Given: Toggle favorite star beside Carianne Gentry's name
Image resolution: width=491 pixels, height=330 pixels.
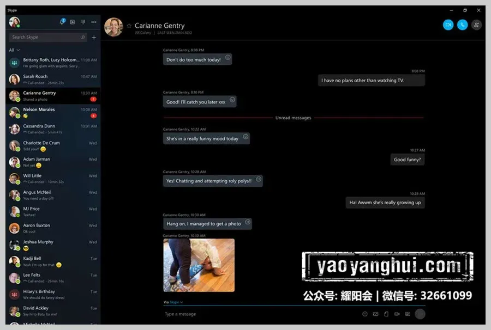Looking at the screenshot, I should click(129, 26).
